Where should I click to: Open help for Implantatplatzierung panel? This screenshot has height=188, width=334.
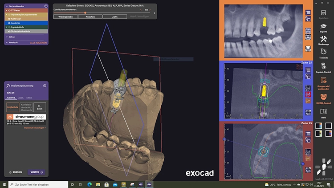[45, 86]
